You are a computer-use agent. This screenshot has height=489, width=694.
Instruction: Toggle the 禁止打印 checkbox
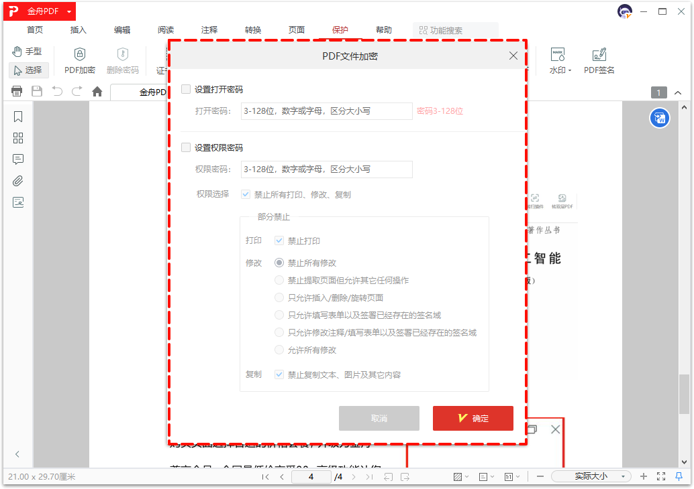click(279, 240)
